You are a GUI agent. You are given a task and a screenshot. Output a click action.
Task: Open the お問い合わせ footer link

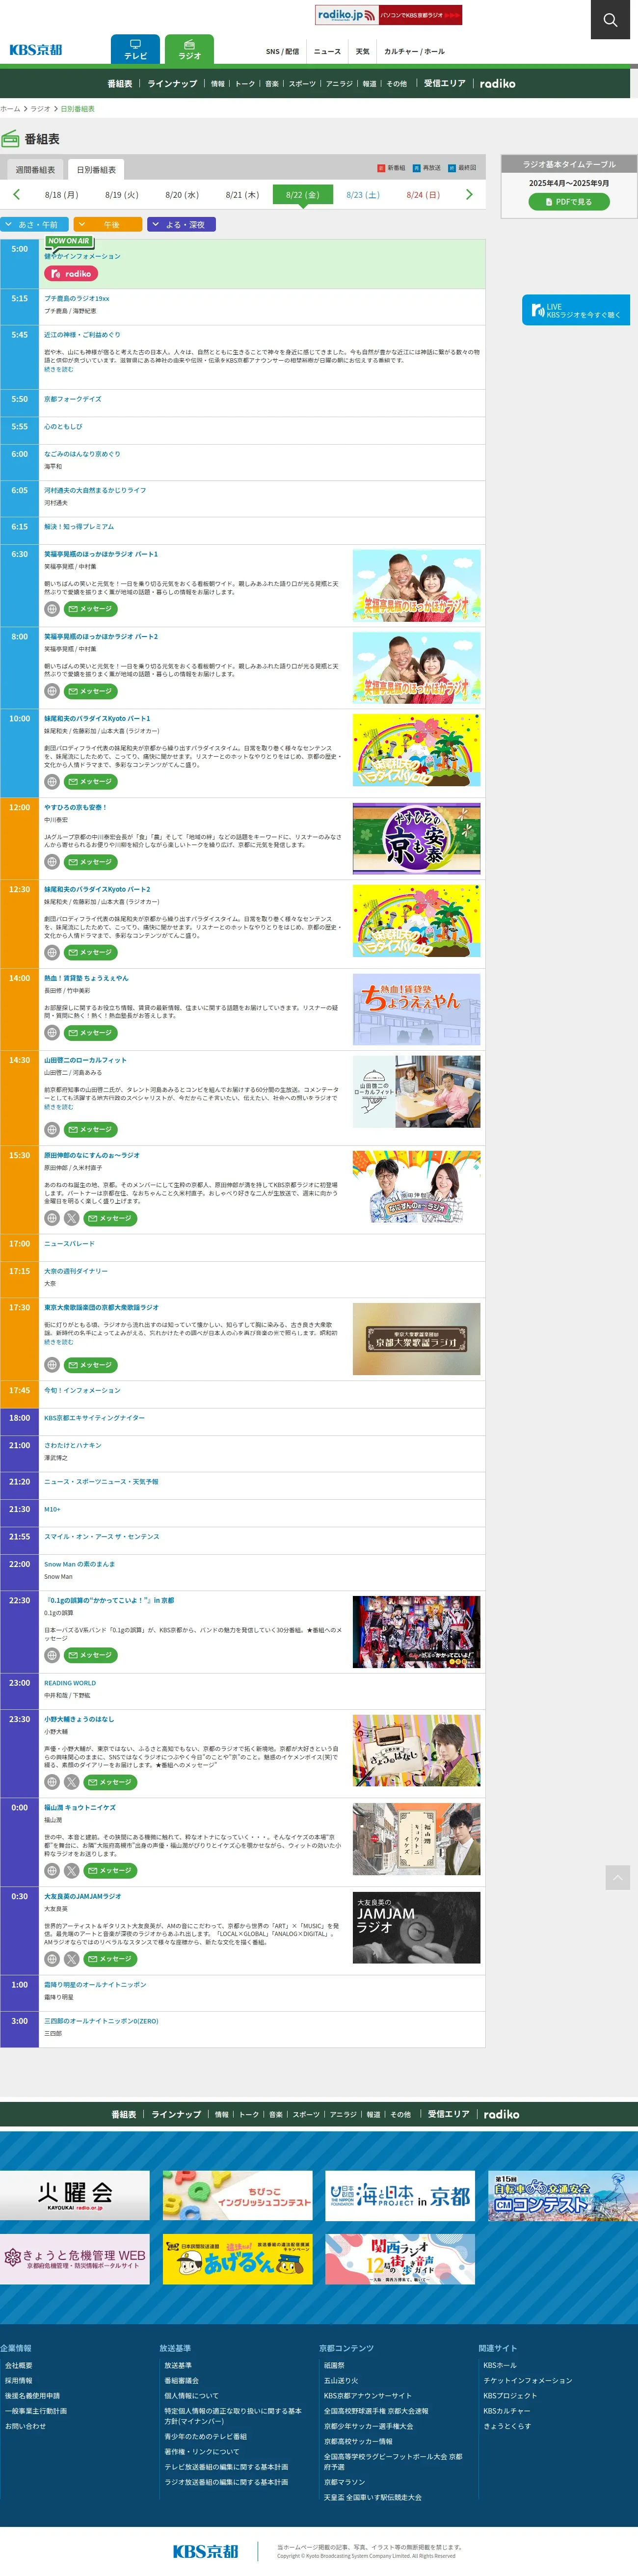25,2426
